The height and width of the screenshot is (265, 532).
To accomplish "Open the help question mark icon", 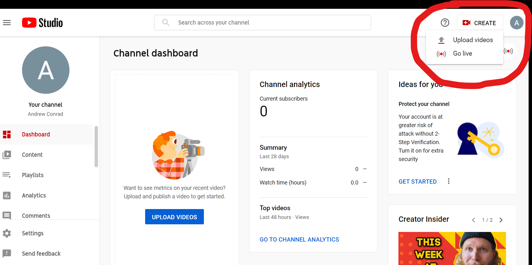I will coord(445,23).
